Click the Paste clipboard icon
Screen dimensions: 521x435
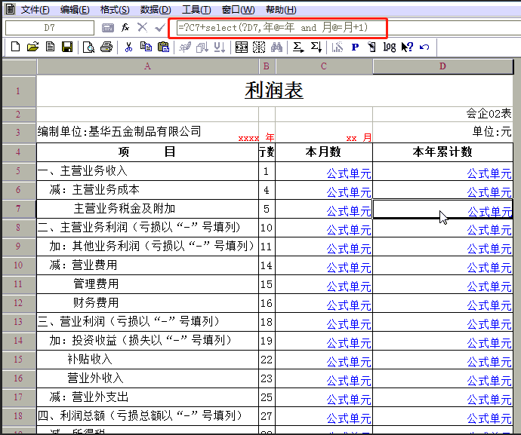click(x=163, y=47)
